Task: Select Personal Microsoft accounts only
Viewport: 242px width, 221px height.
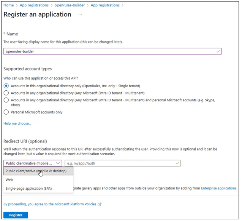Action: point(6,112)
